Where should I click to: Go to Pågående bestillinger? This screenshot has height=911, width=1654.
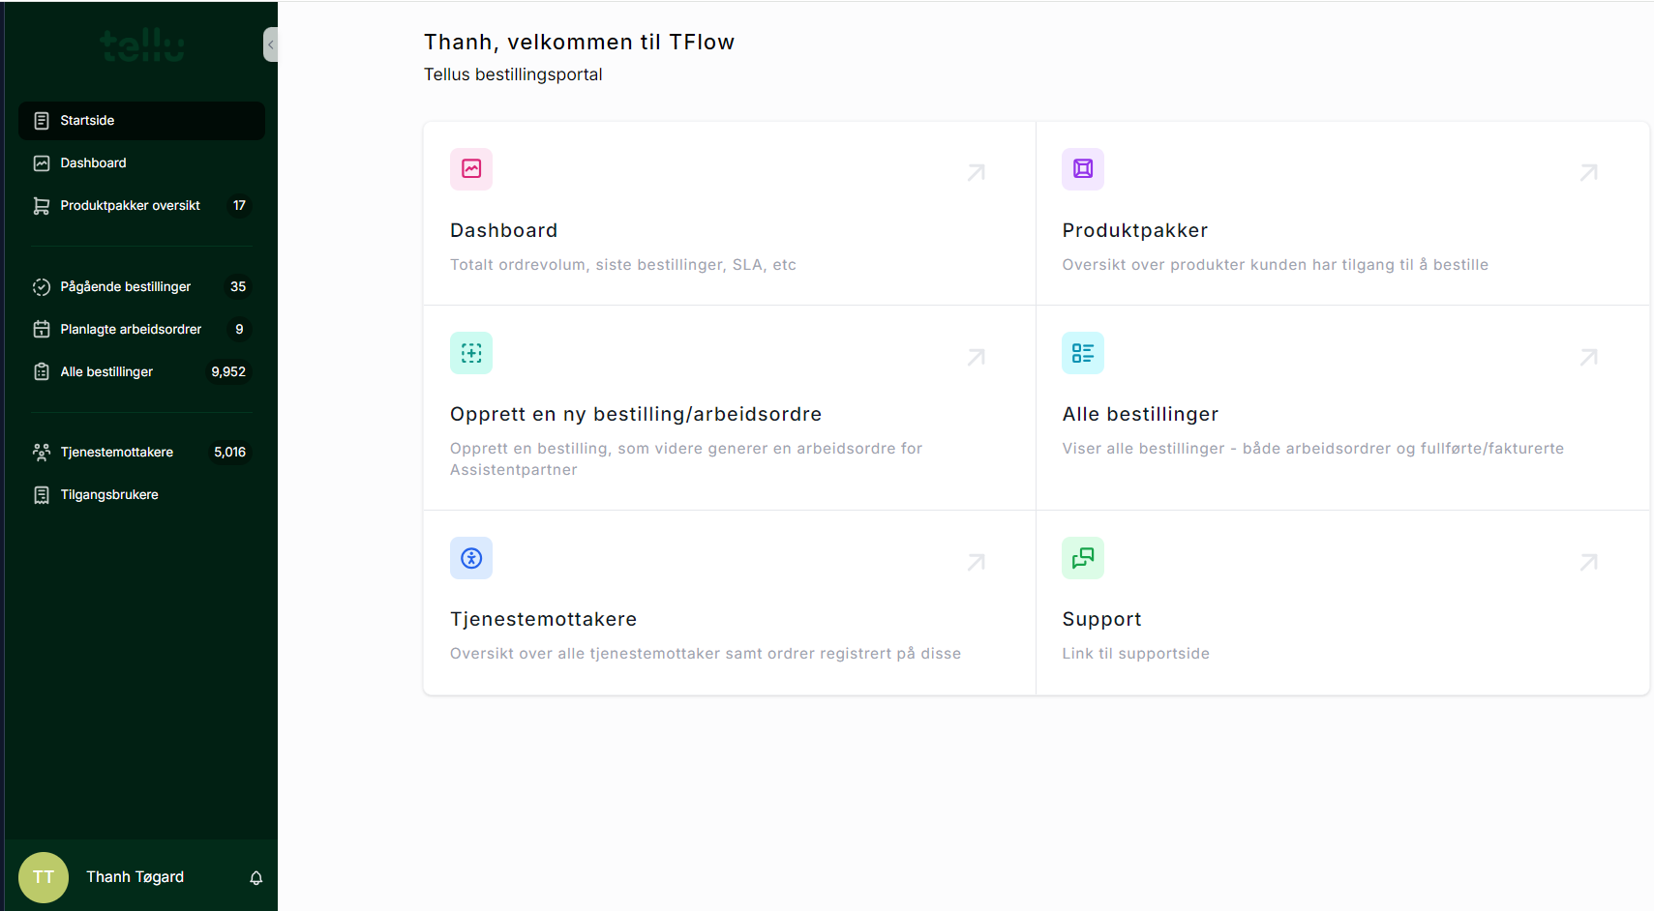[x=125, y=287]
